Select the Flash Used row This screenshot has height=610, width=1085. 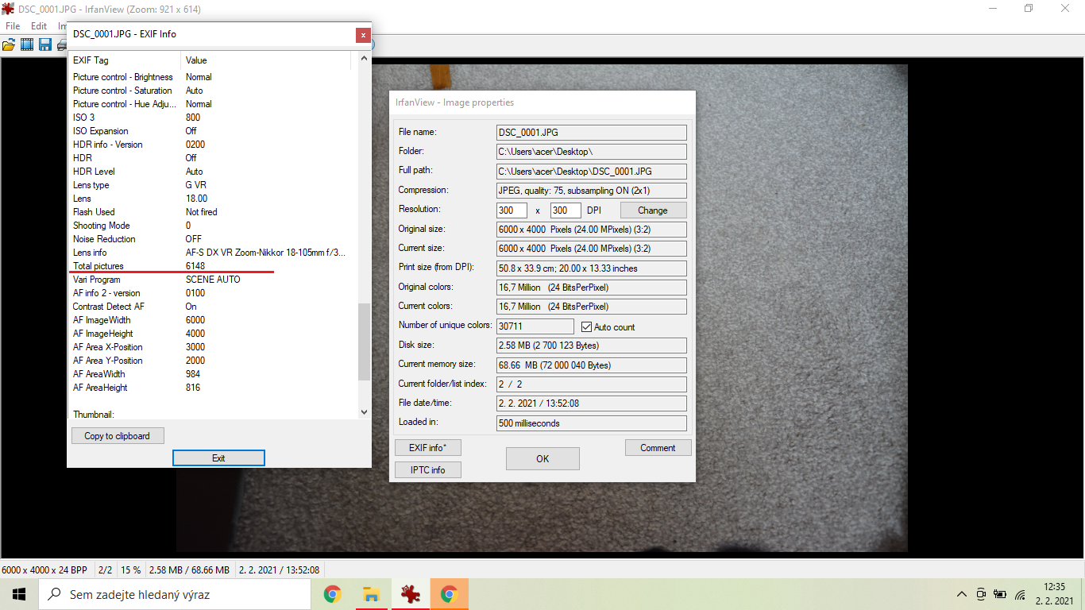pos(213,212)
